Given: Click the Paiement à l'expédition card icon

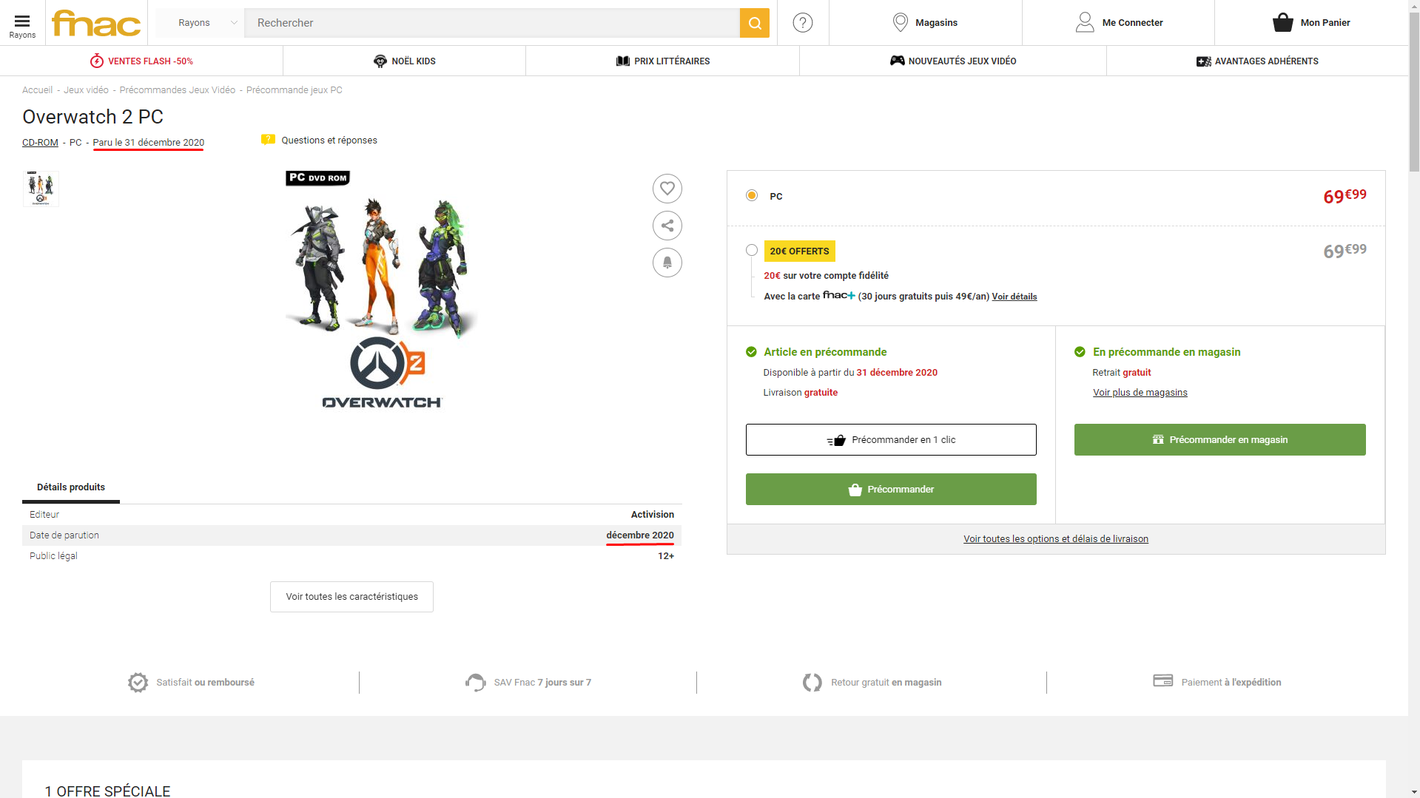Looking at the screenshot, I should pyautogui.click(x=1162, y=680).
